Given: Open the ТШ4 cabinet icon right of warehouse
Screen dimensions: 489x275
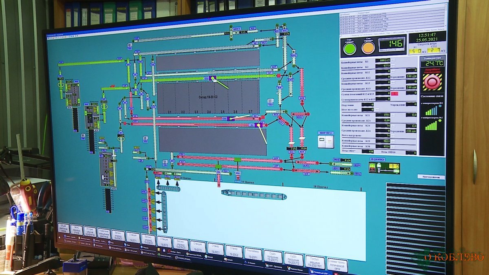Looking at the screenshot, I should pyautogui.click(x=270, y=101).
